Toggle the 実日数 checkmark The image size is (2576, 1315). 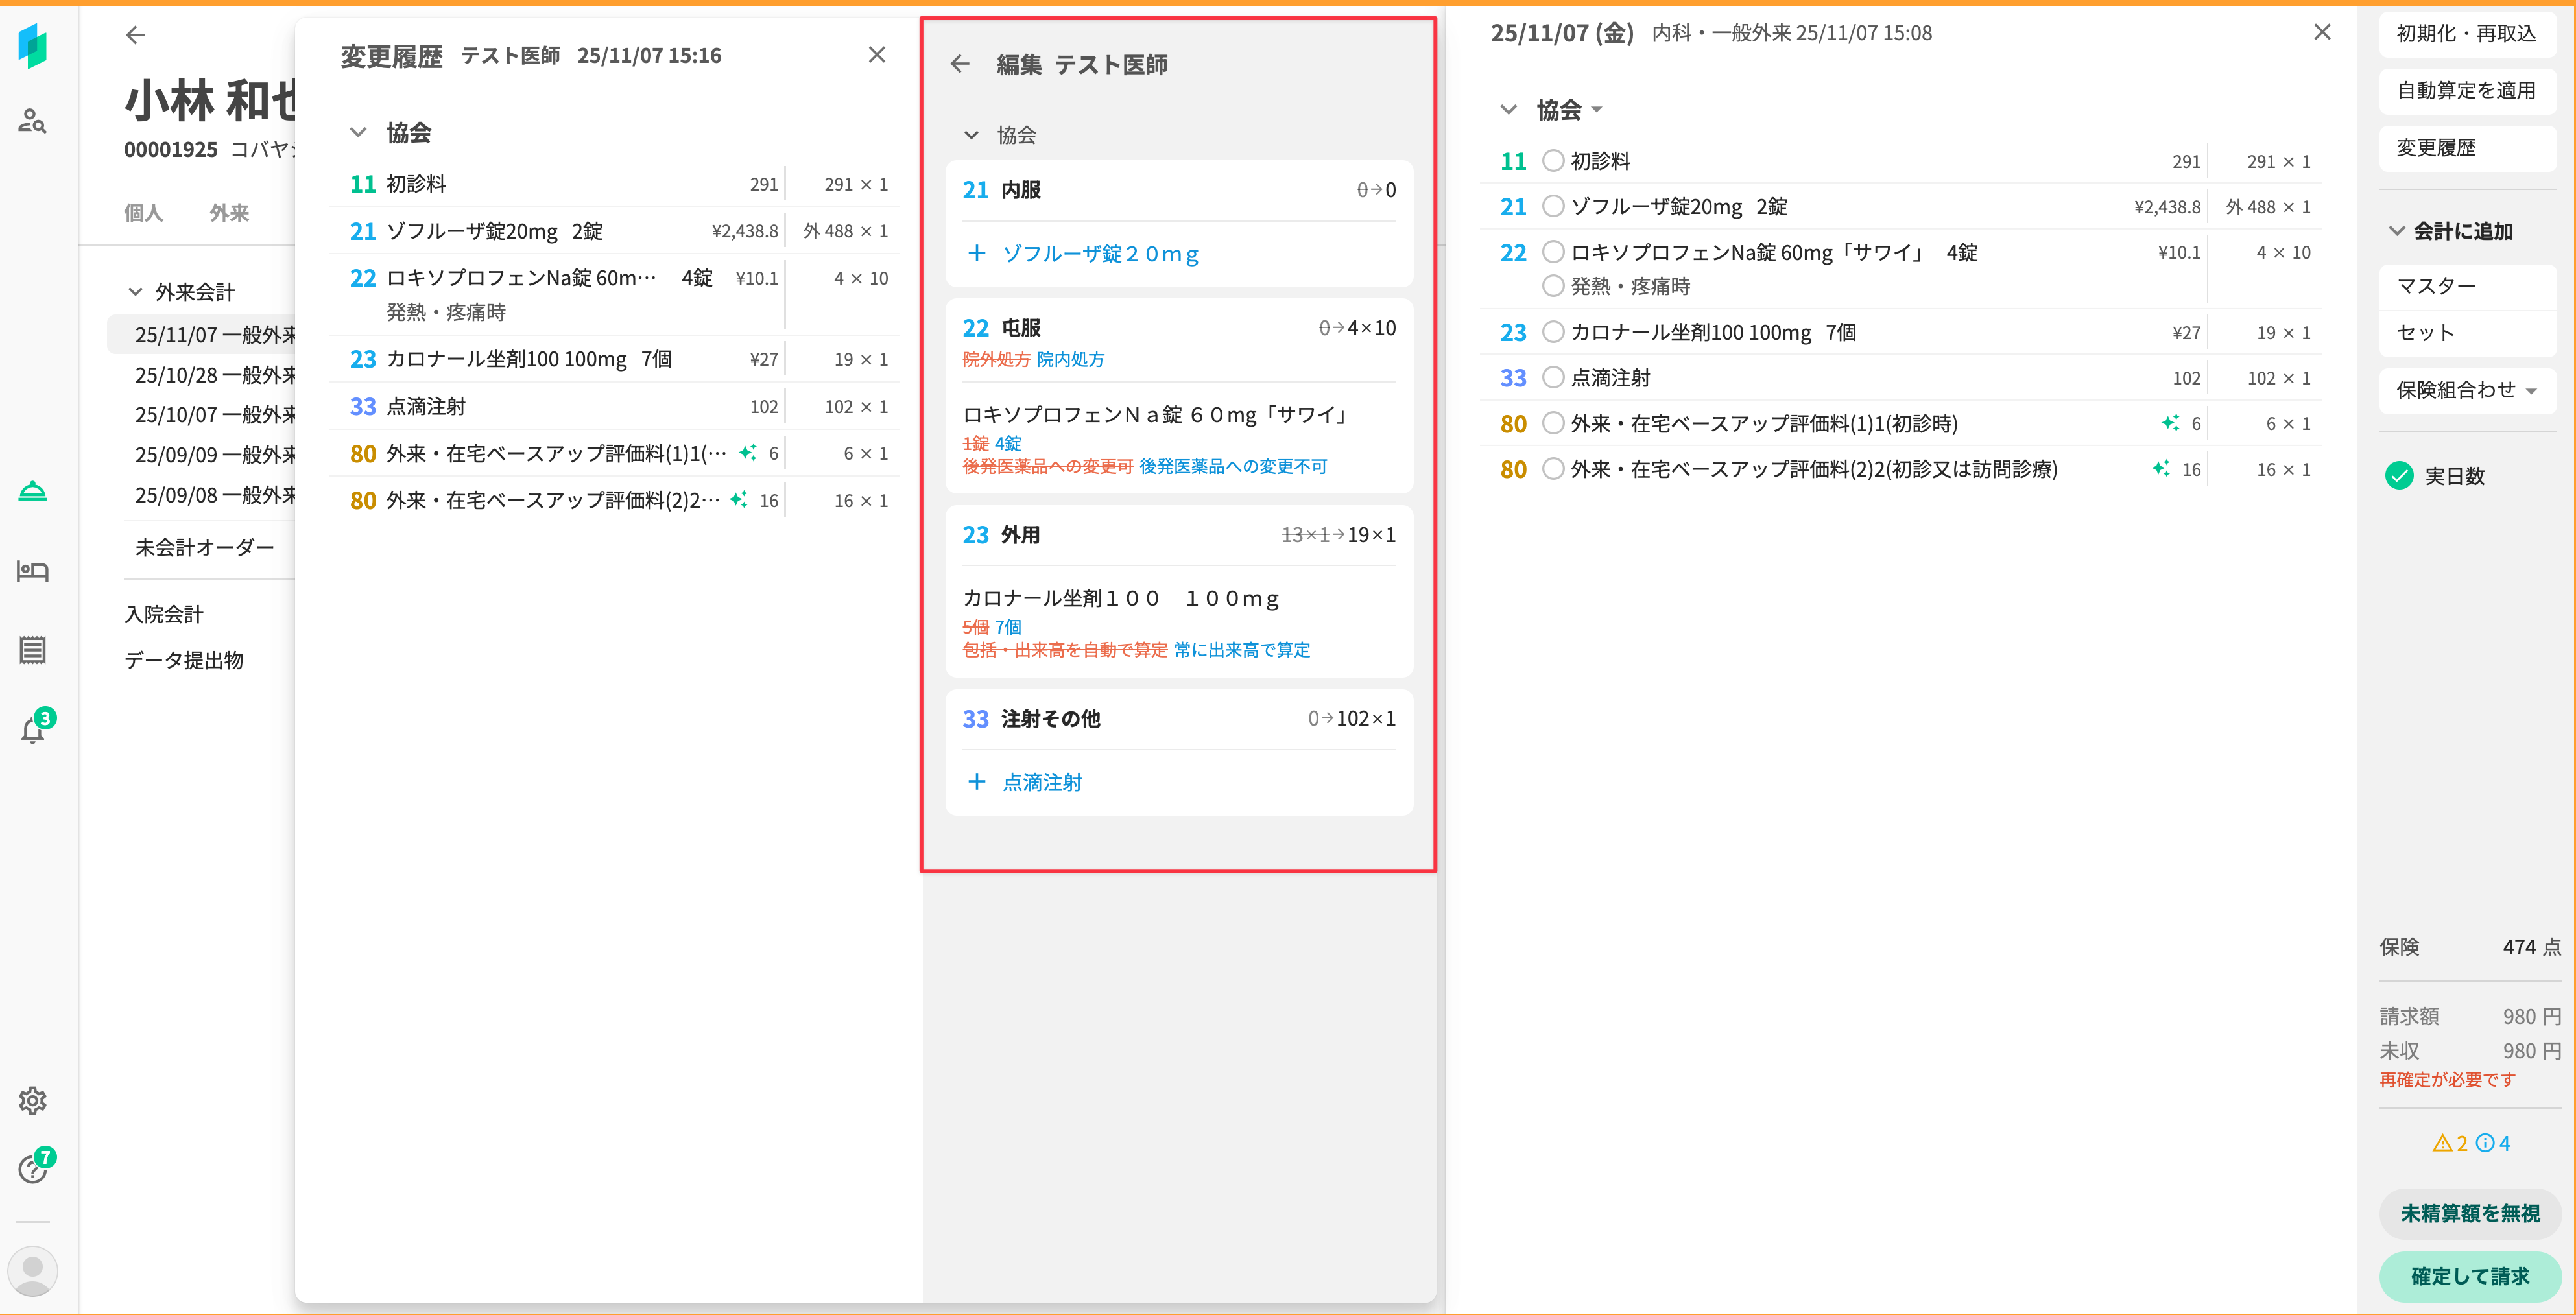pyautogui.click(x=2399, y=476)
